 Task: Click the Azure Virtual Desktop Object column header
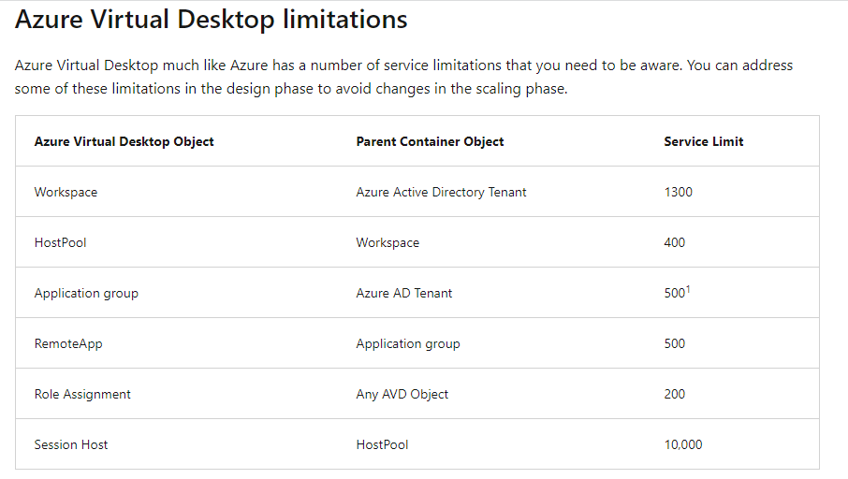[124, 141]
